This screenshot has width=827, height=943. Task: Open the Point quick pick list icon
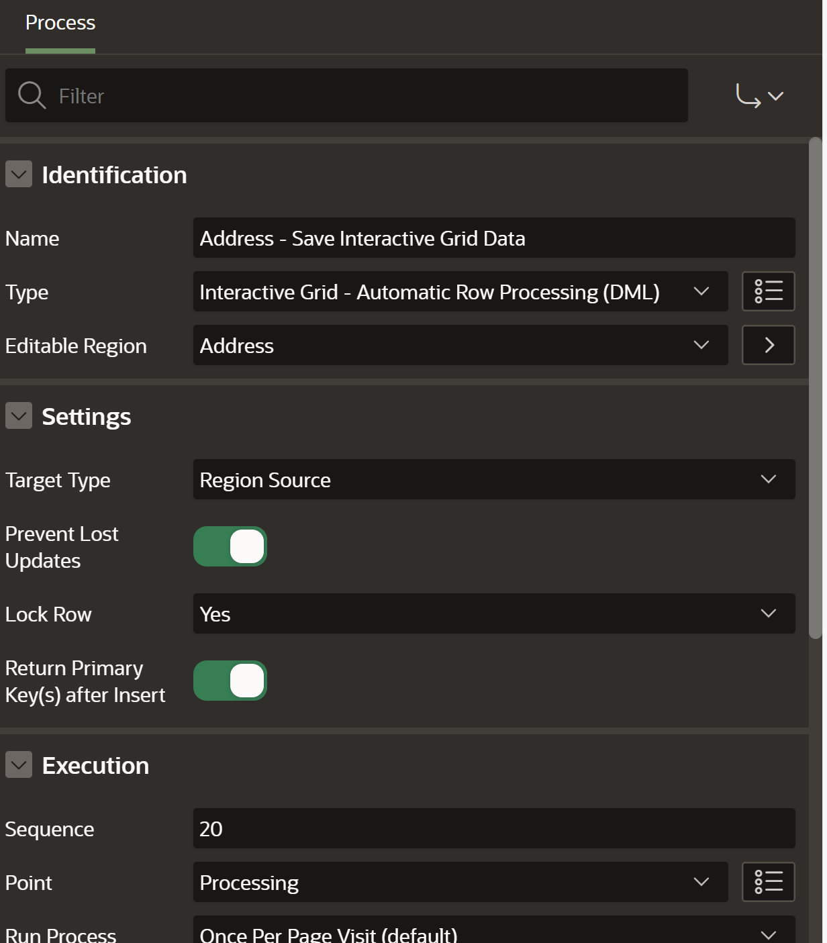(x=768, y=882)
